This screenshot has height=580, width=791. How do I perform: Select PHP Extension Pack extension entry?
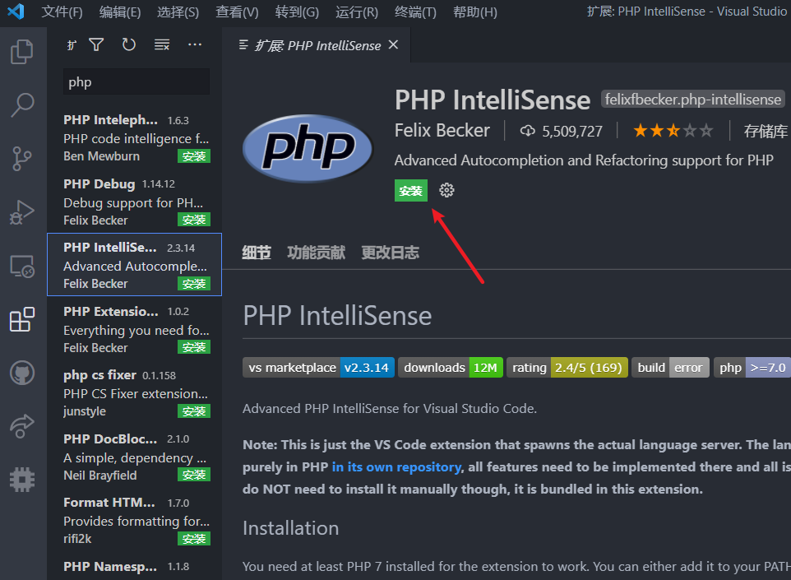[x=134, y=329]
